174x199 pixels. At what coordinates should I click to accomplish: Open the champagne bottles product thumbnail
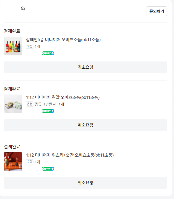pos(13,46)
